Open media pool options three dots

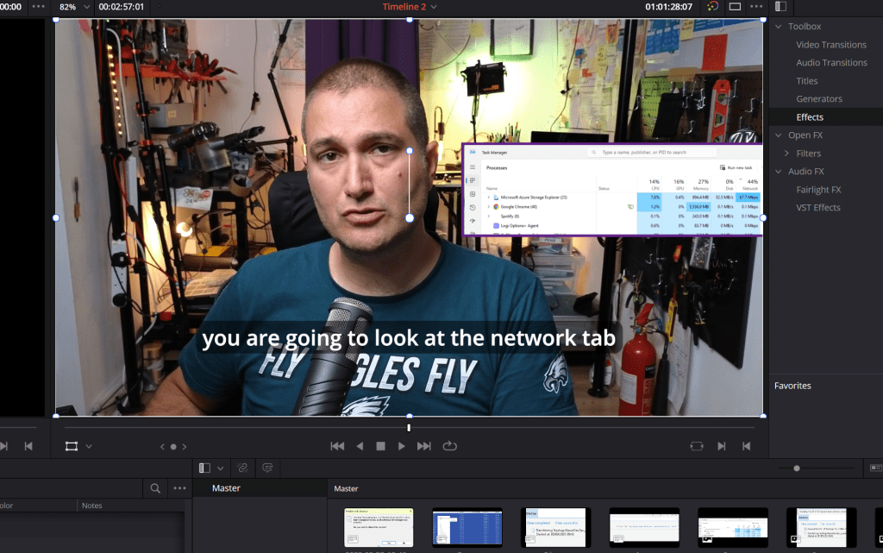click(x=179, y=488)
